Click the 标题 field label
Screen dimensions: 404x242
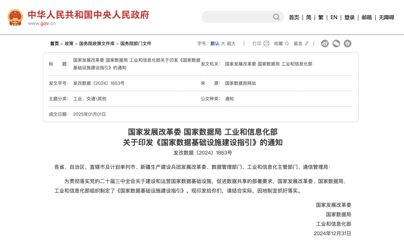pos(59,64)
